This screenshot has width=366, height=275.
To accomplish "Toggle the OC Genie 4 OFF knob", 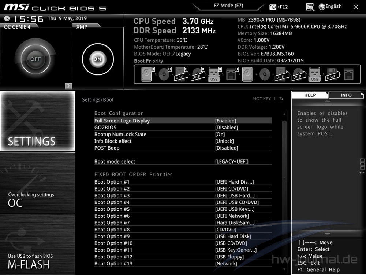I will point(35,59).
